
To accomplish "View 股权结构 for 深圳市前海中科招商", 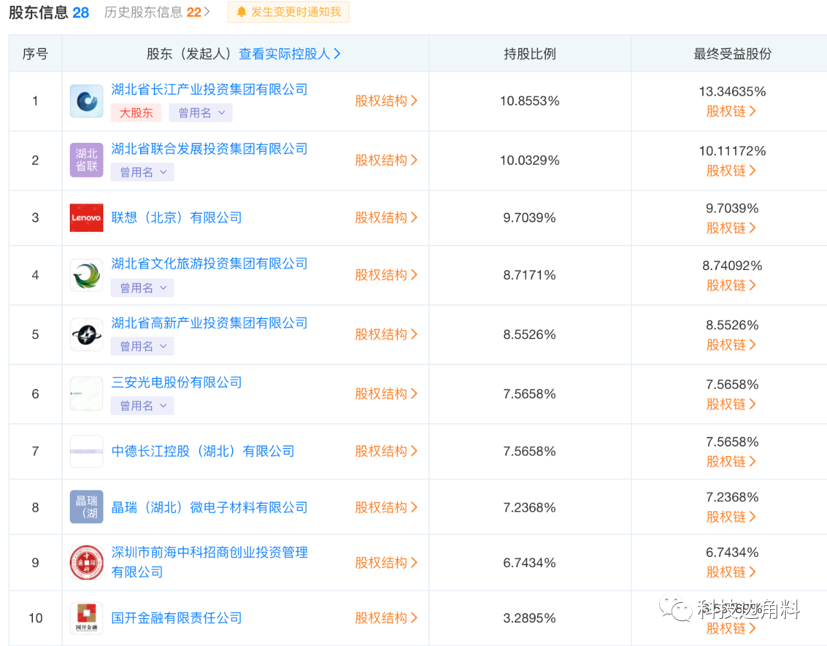I will [x=386, y=563].
